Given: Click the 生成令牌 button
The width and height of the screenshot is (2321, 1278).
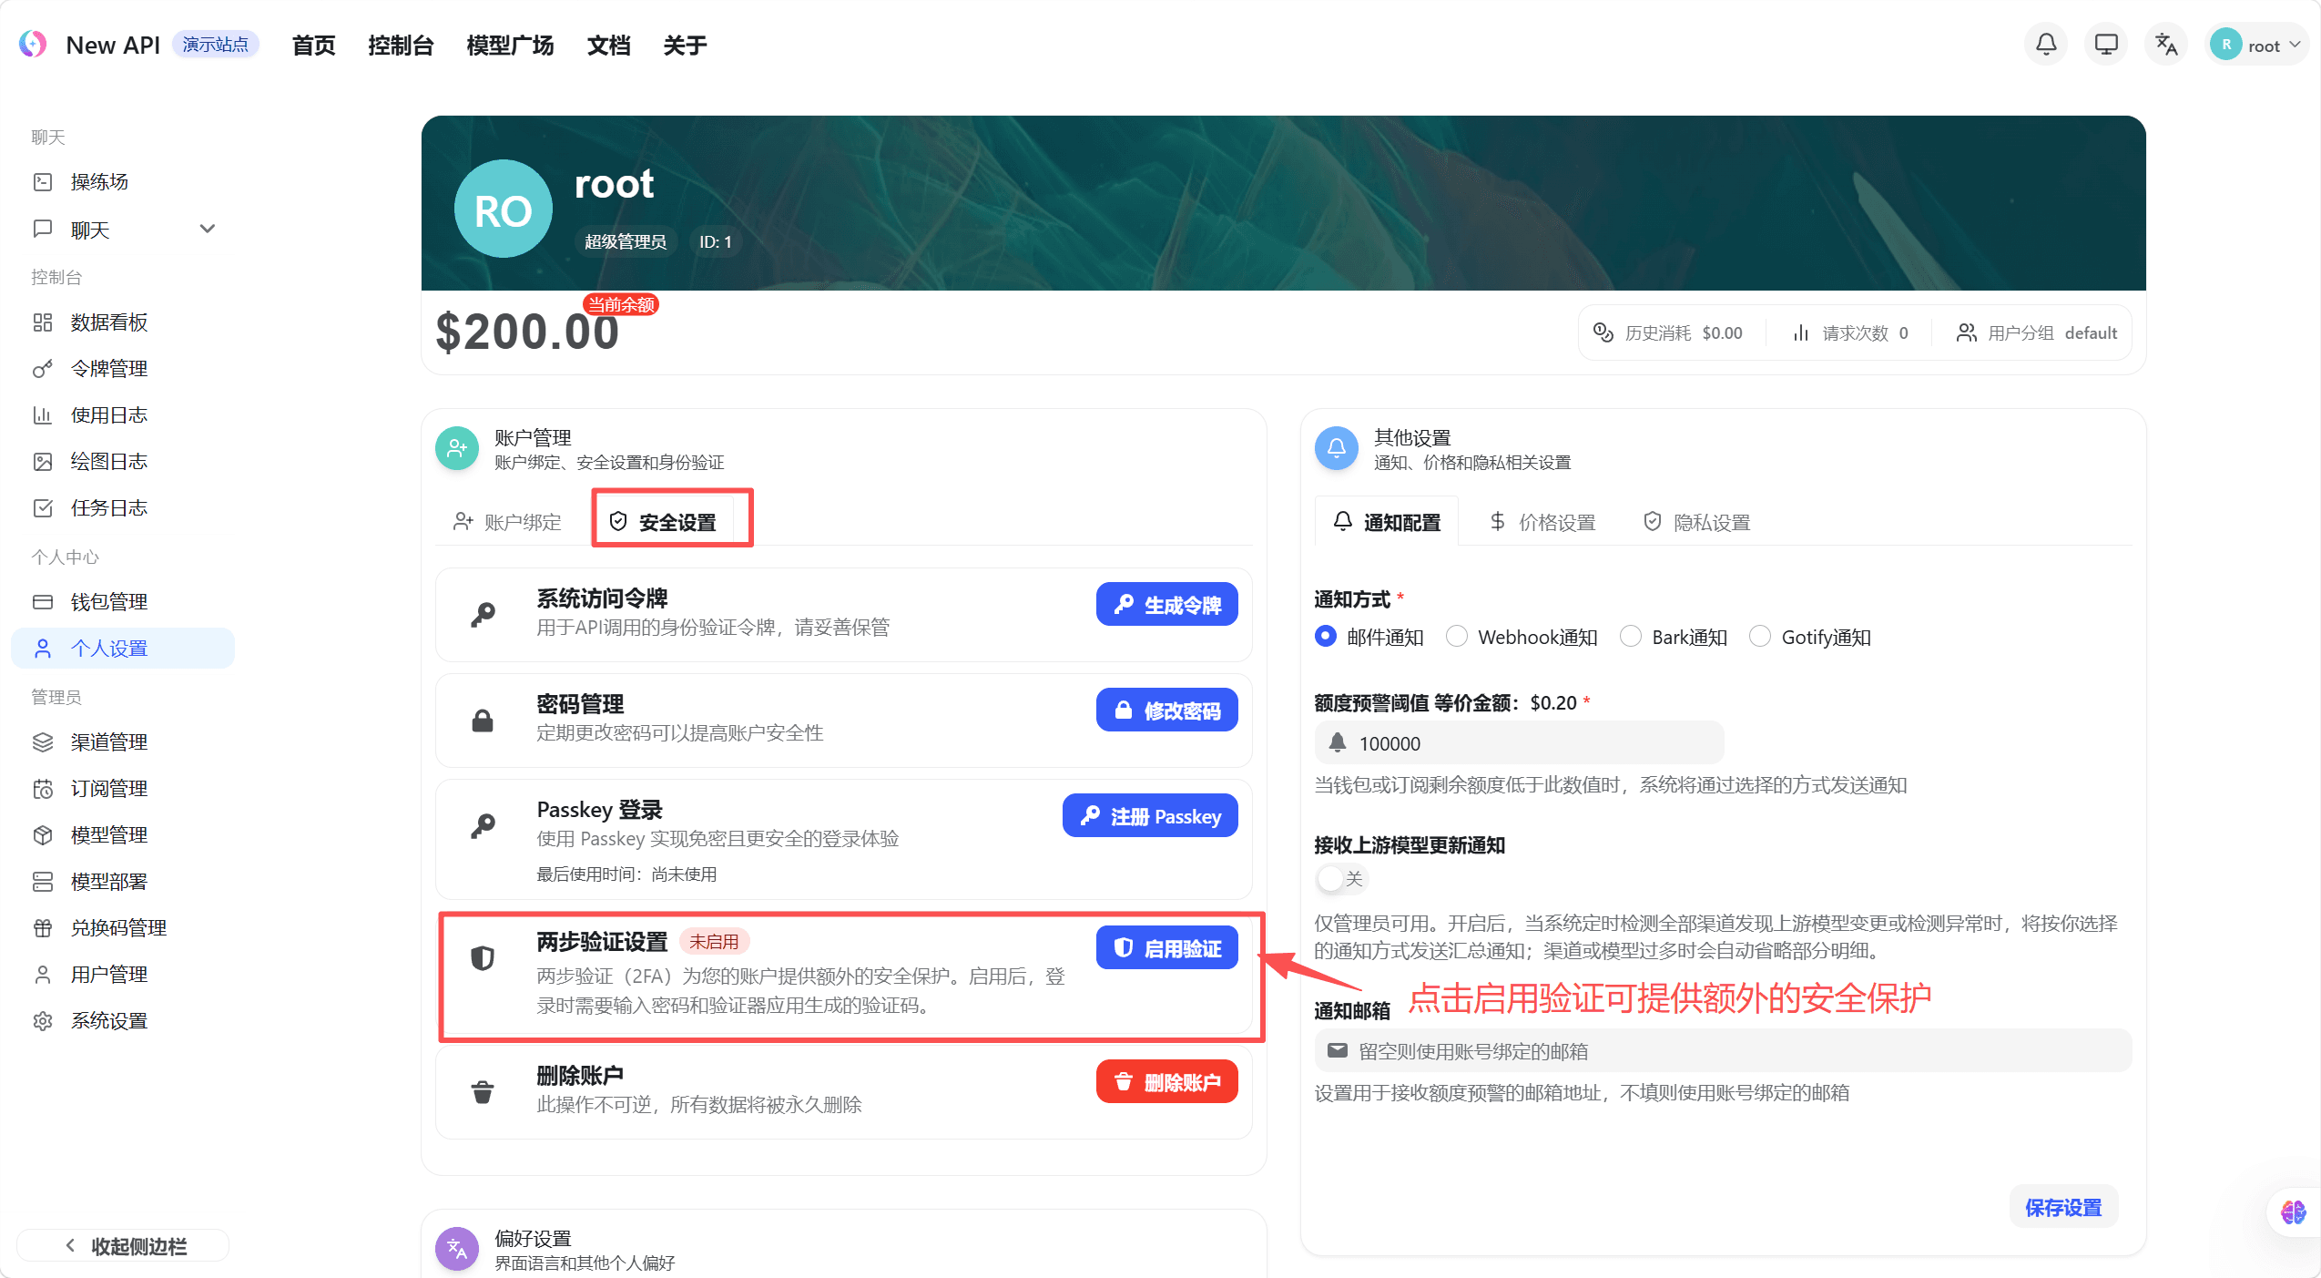Looking at the screenshot, I should (1166, 603).
